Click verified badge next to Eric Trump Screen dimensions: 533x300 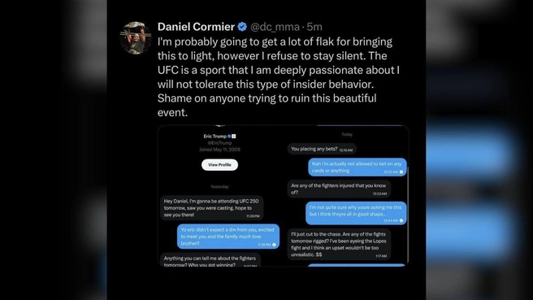click(x=229, y=136)
